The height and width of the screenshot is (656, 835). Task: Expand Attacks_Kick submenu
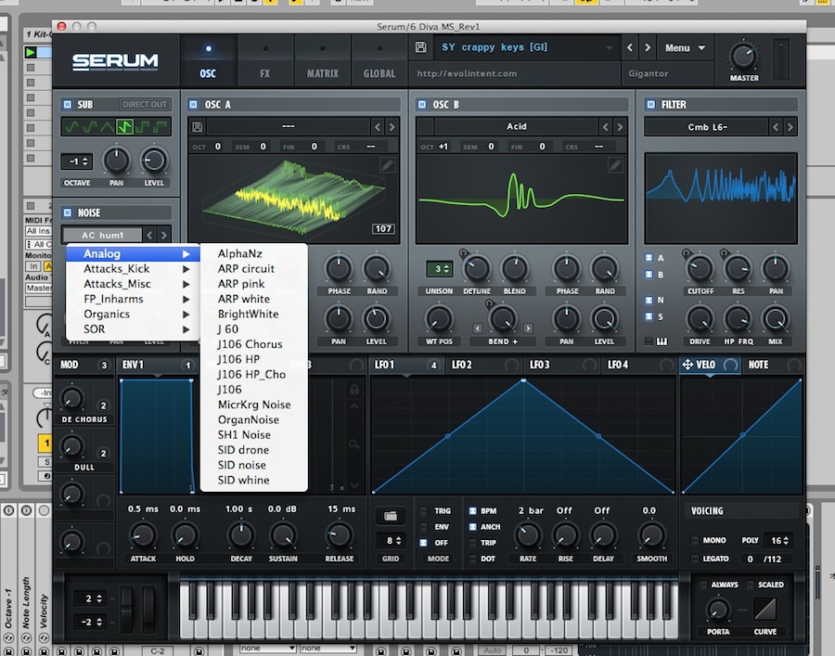pos(133,269)
